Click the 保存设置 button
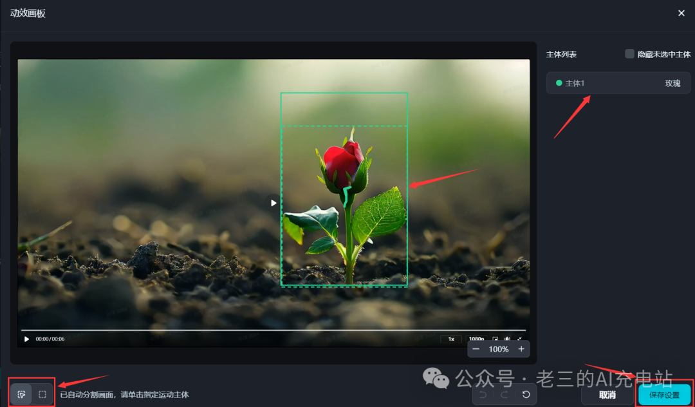This screenshot has height=407, width=695. [665, 395]
